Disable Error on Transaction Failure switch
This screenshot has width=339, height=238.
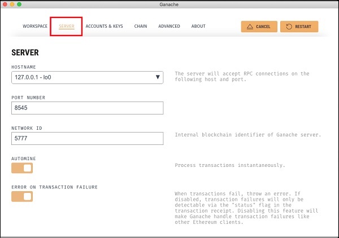tap(22, 196)
